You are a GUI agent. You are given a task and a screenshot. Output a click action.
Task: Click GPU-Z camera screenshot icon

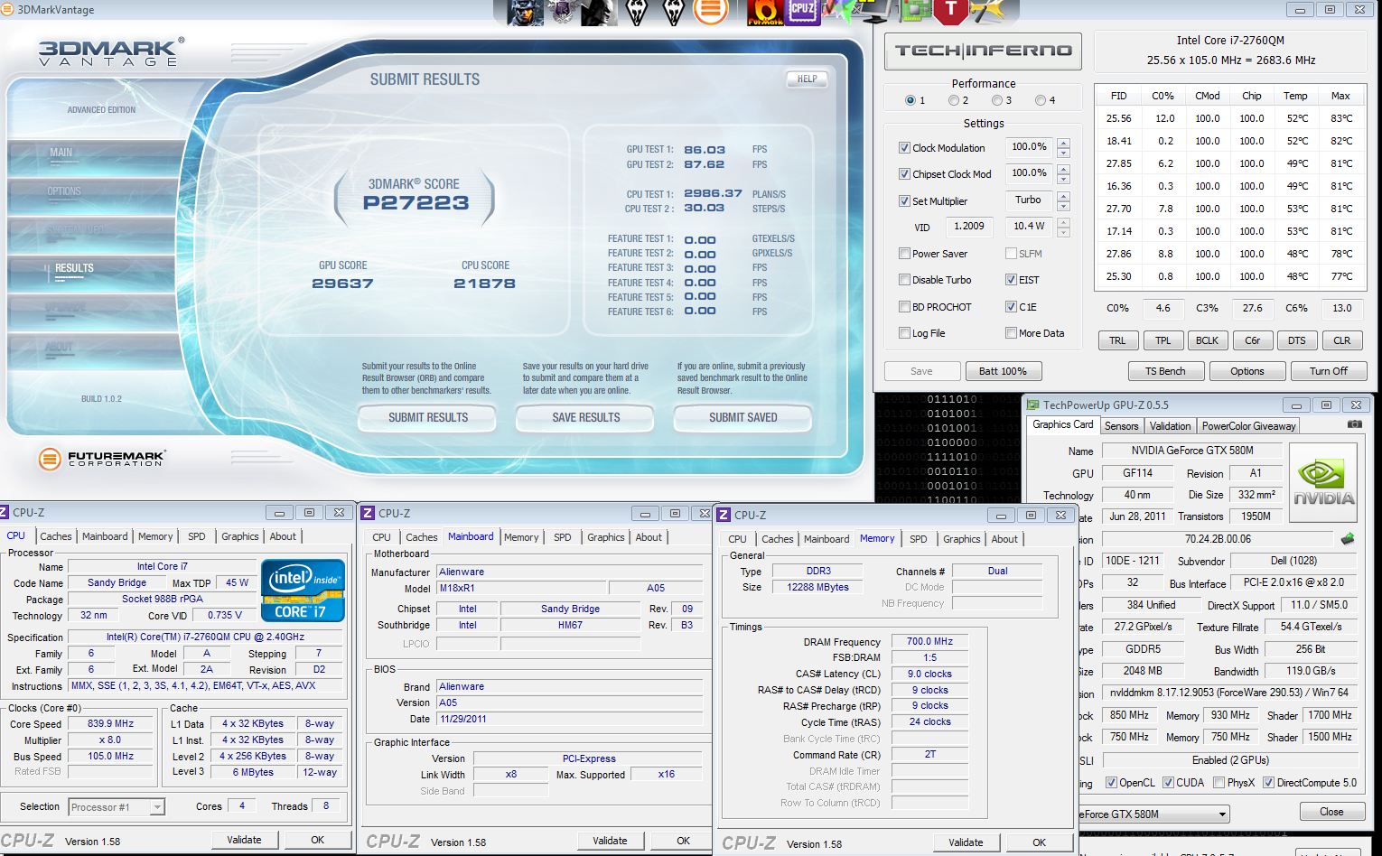pos(1354,424)
